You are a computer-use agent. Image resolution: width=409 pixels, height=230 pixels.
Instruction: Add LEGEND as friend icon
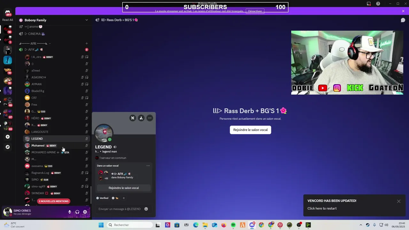point(141,118)
